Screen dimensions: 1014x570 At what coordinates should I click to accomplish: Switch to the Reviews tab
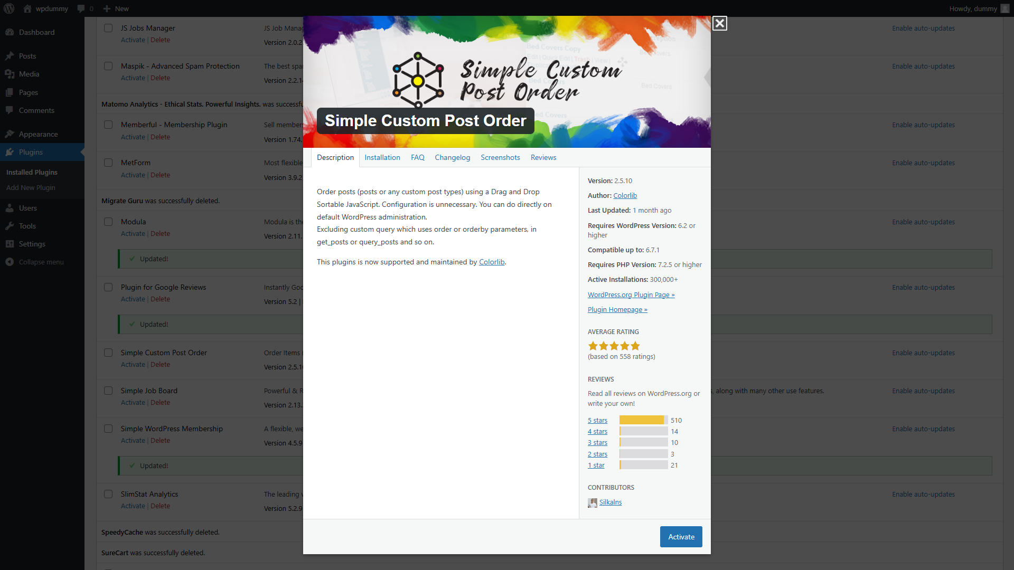point(543,157)
